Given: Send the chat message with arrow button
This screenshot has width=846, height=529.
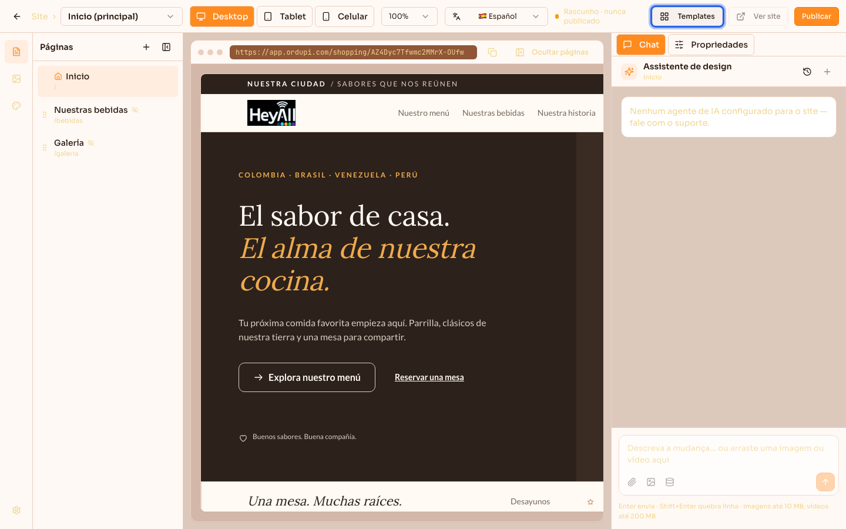Looking at the screenshot, I should (x=825, y=482).
